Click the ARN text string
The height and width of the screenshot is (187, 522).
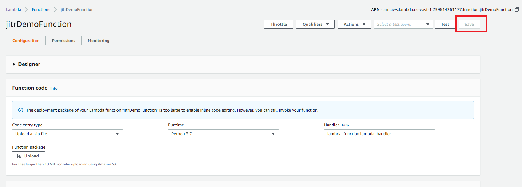(x=442, y=9)
